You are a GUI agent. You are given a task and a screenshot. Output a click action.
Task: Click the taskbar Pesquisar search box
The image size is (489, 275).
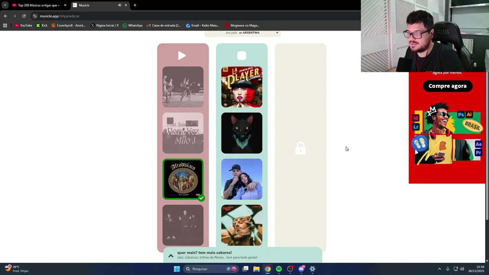[x=211, y=269]
